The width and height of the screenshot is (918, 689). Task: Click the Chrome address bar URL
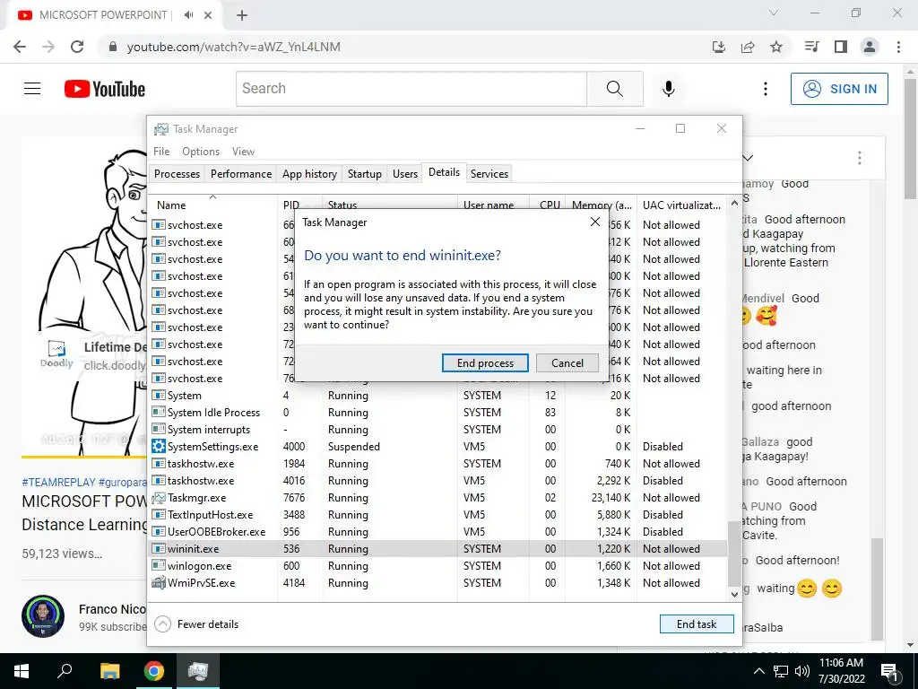tap(234, 47)
